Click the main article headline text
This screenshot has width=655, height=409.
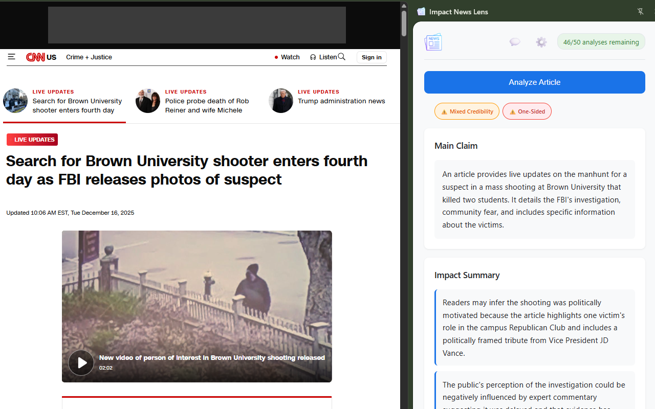[x=187, y=170]
